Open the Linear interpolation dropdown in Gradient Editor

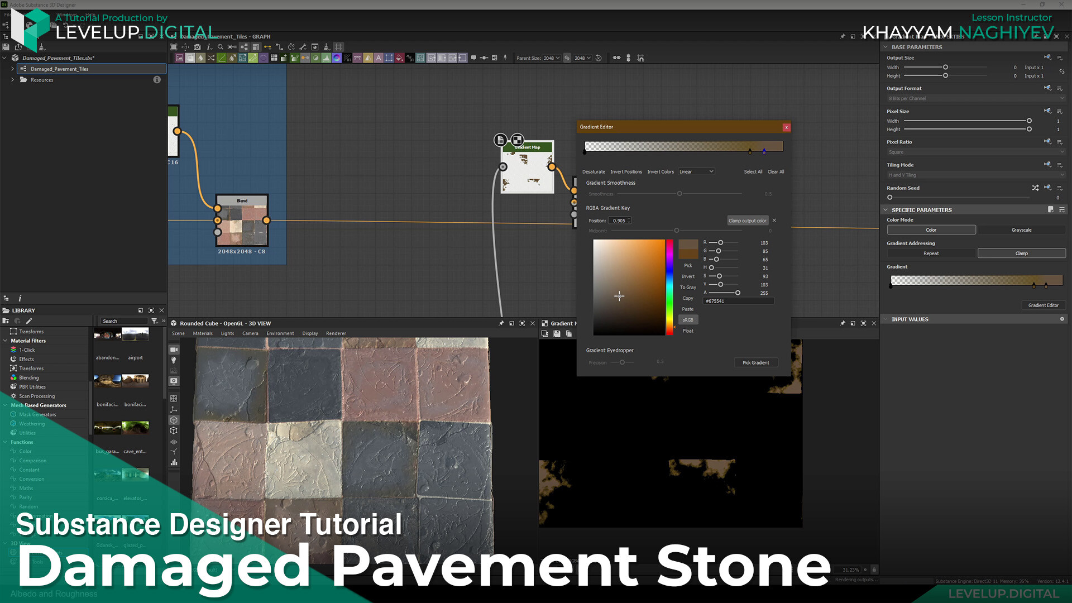click(x=696, y=171)
